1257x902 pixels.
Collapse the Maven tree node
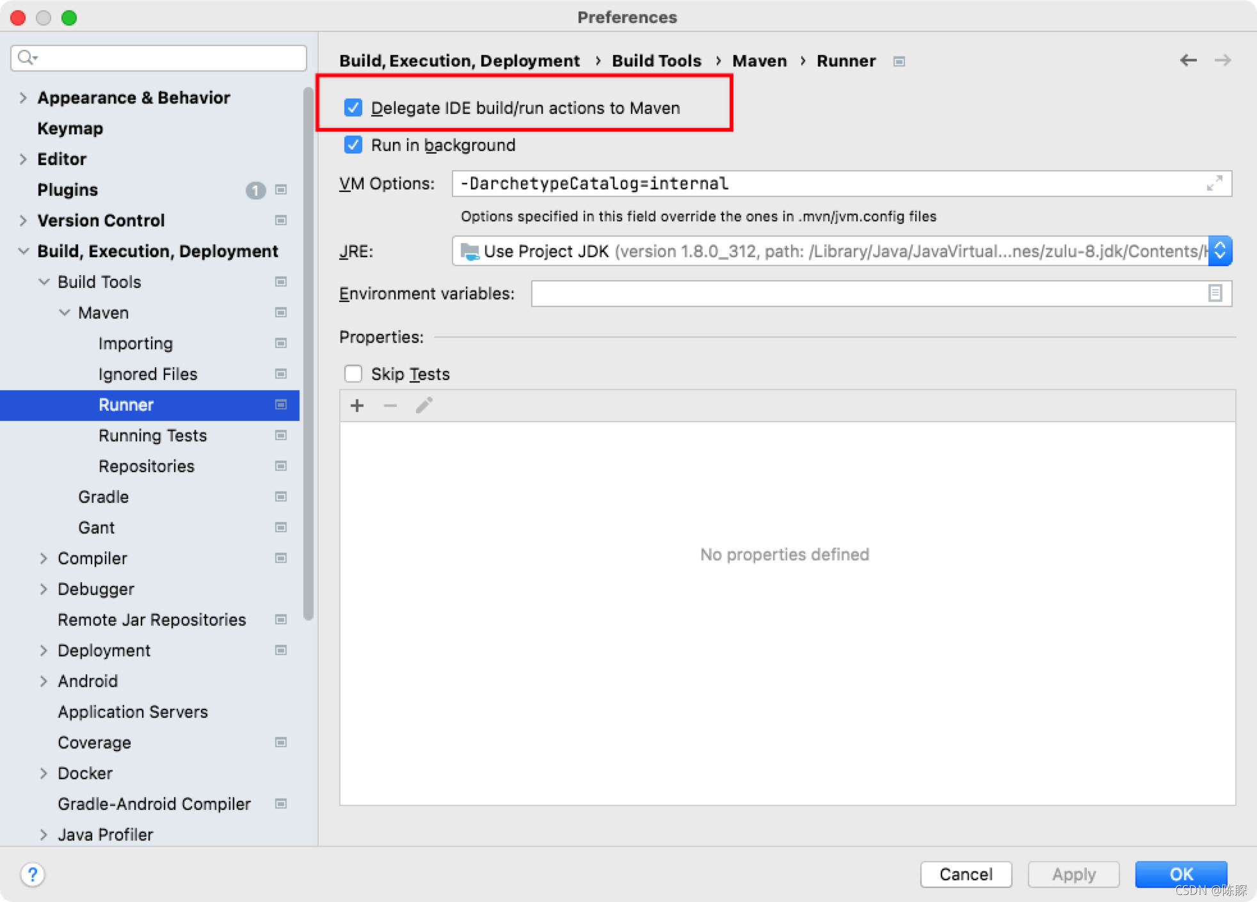[65, 313]
